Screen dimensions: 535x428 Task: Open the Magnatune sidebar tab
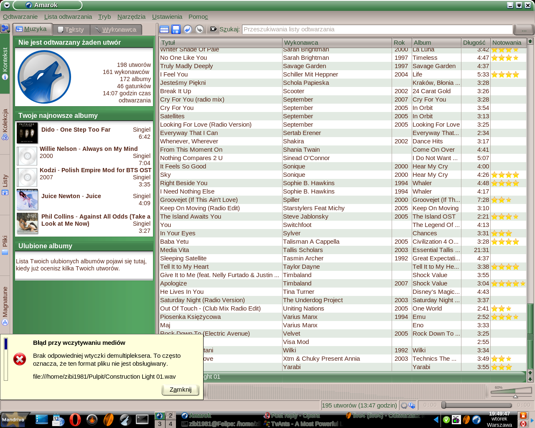(5, 306)
